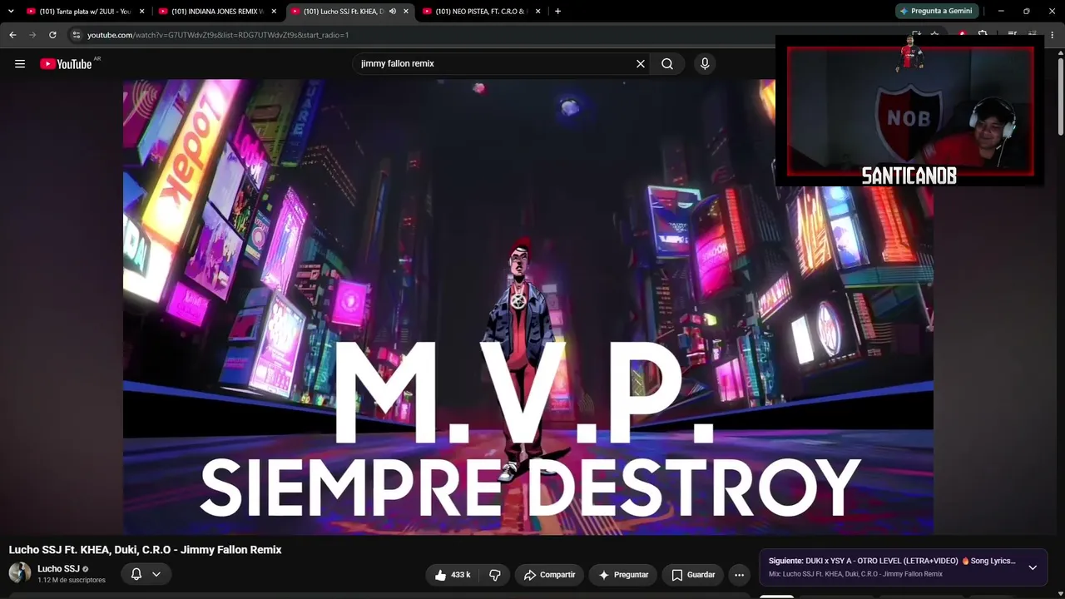View site information icon in address bar

pos(76,35)
